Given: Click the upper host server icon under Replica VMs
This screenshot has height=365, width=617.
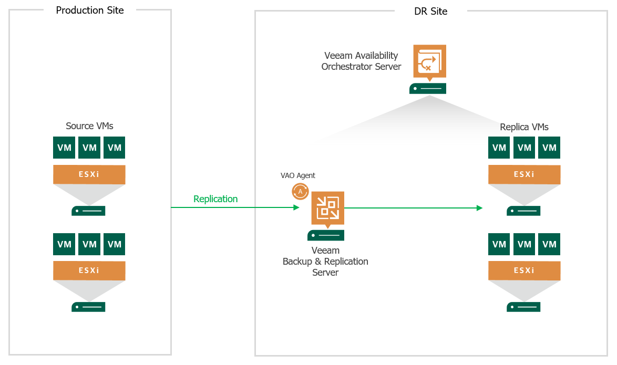Looking at the screenshot, I should pyautogui.click(x=523, y=211).
